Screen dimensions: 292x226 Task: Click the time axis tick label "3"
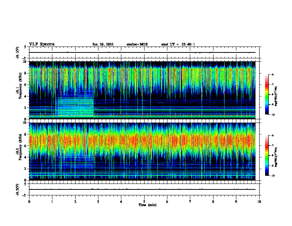coord(98,202)
